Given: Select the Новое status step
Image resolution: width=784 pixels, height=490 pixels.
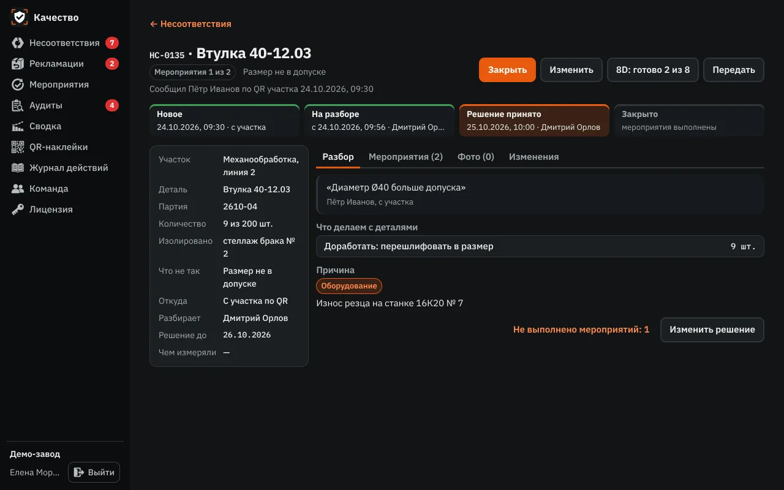Looking at the screenshot, I should (x=224, y=120).
